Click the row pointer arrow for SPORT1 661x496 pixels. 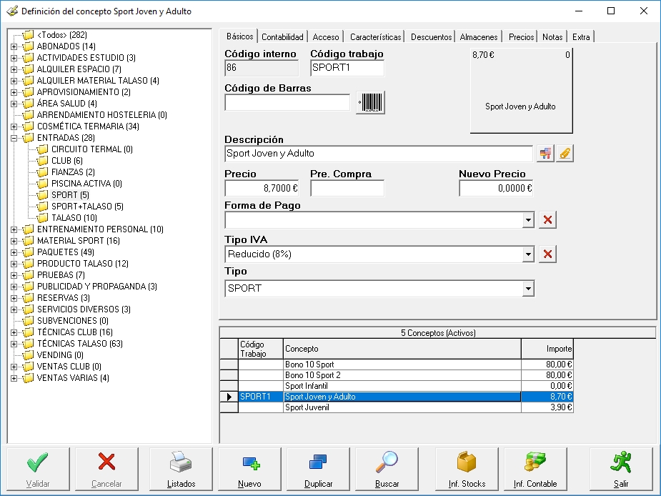(229, 397)
